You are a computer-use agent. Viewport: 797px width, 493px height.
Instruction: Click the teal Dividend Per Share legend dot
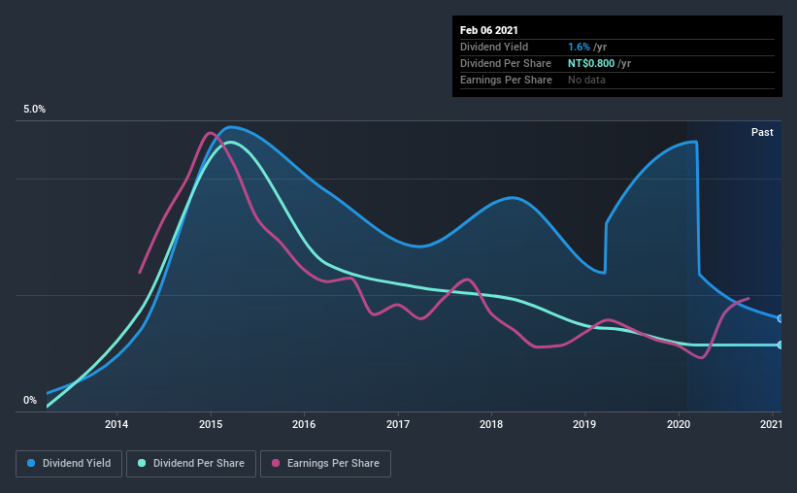point(142,463)
